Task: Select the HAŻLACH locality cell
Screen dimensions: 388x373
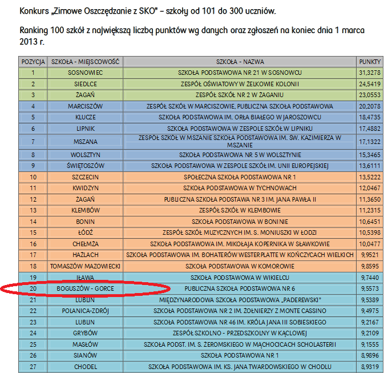Action: click(85, 255)
